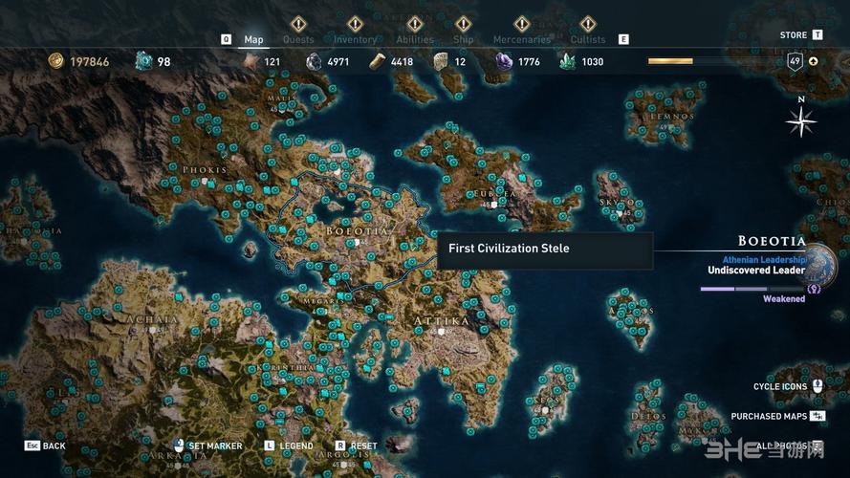Click the Inventory exclamation alert icon
This screenshot has width=850, height=478.
pos(355,24)
